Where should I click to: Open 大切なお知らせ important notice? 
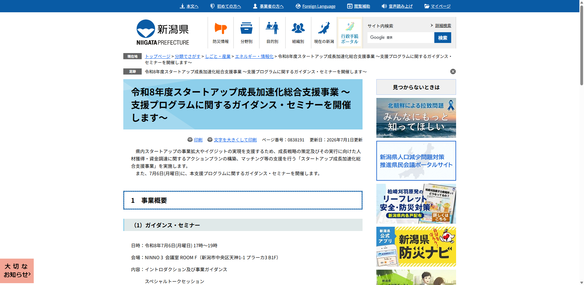(x=17, y=271)
